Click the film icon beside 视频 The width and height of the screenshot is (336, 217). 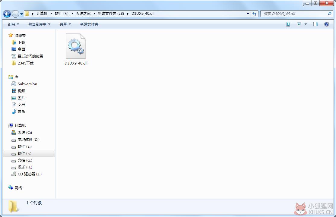(x=14, y=91)
